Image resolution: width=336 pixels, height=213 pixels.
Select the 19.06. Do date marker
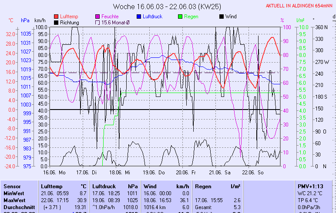tap(156, 172)
